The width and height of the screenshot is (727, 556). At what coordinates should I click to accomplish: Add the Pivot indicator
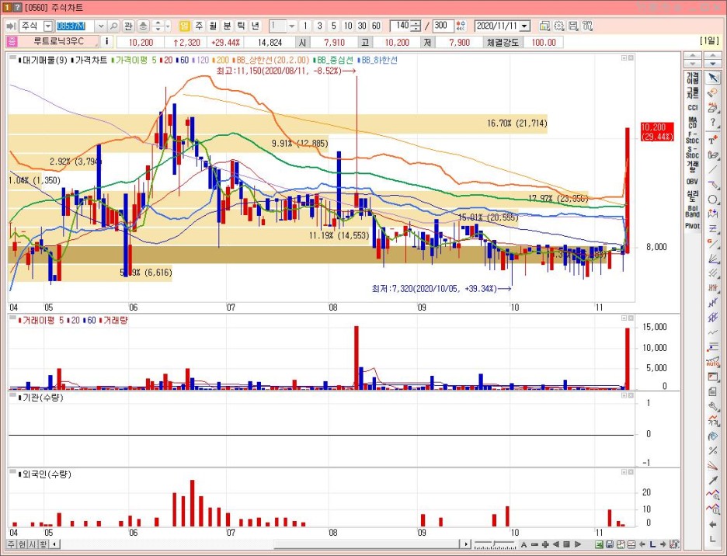pos(692,226)
